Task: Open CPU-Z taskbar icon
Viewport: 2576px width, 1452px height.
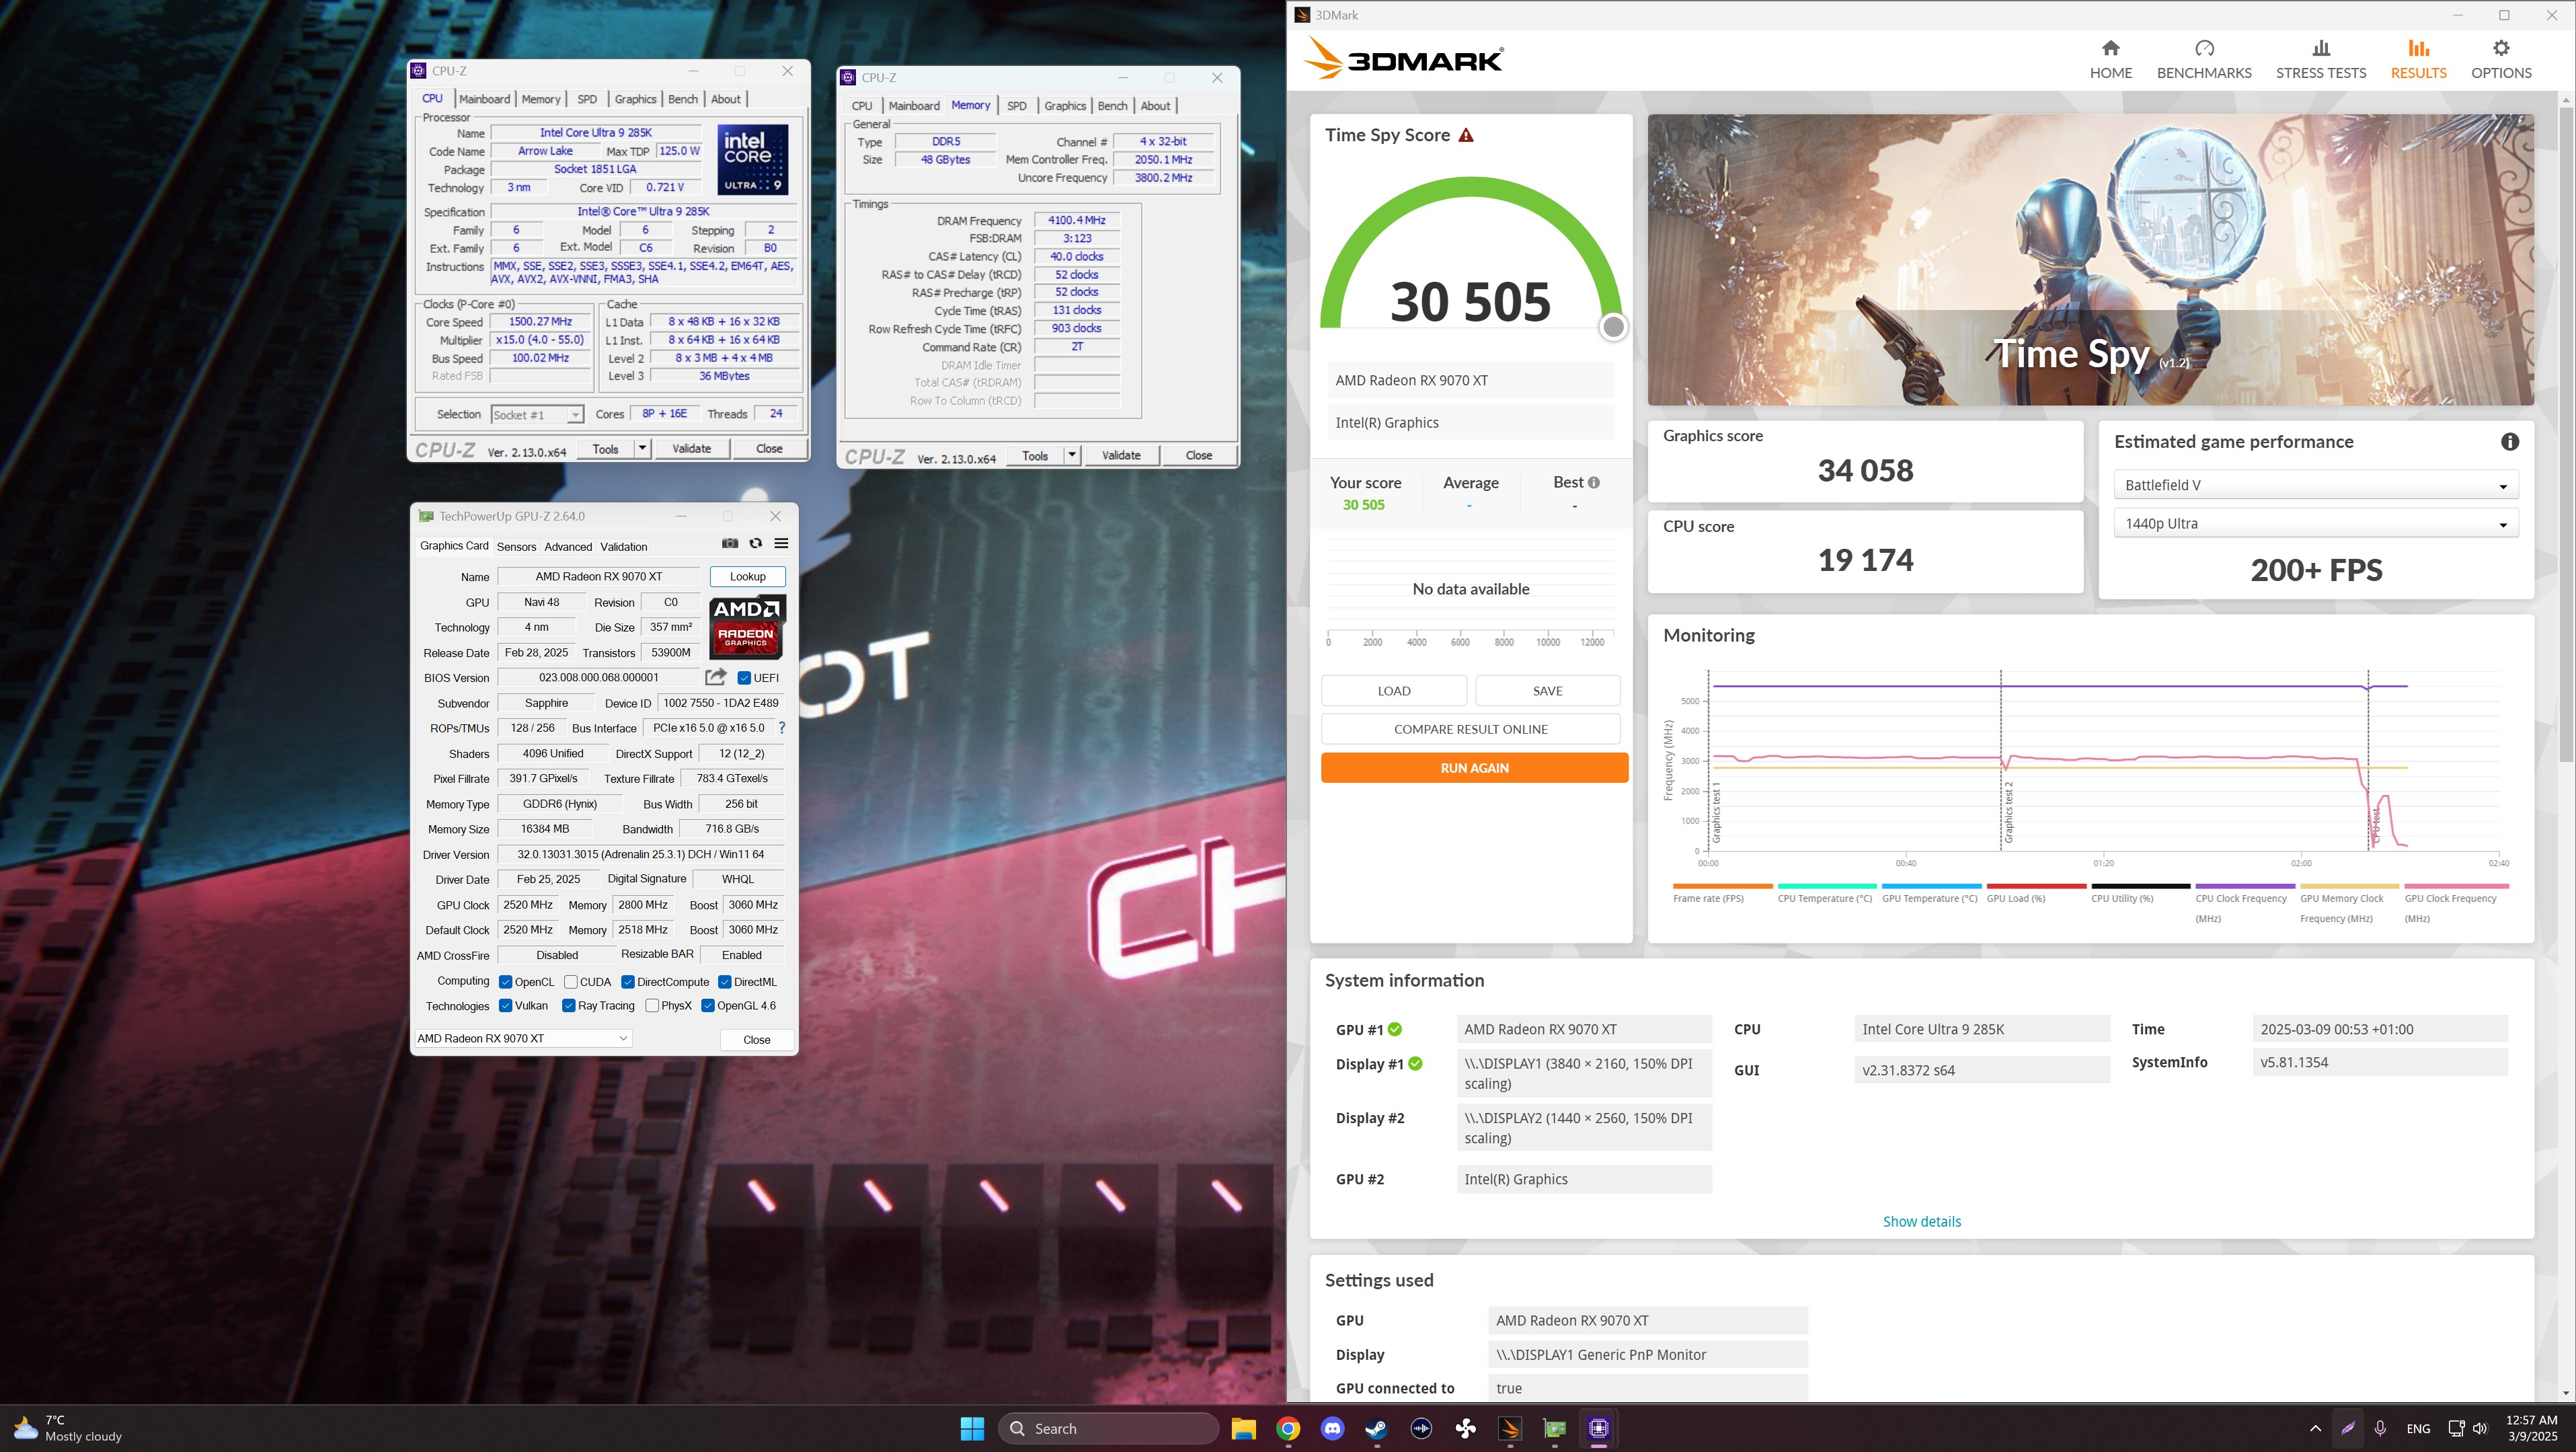Action: tap(1599, 1428)
